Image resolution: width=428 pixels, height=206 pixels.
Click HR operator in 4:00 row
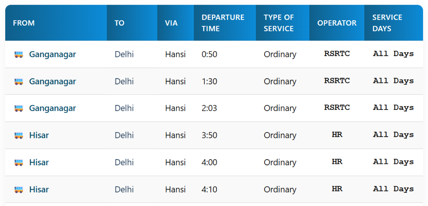337,162
